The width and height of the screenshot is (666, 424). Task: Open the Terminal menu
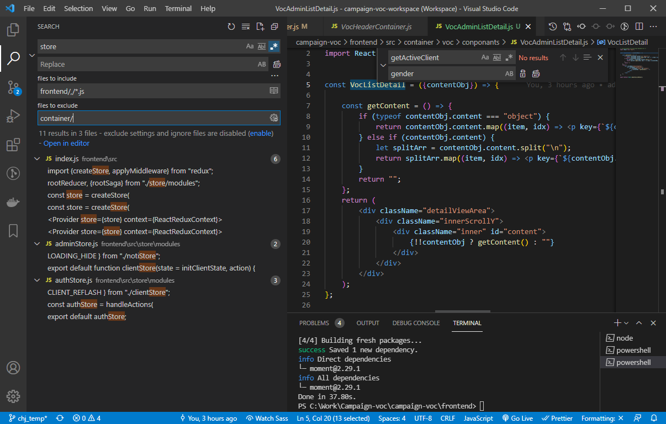(178, 9)
